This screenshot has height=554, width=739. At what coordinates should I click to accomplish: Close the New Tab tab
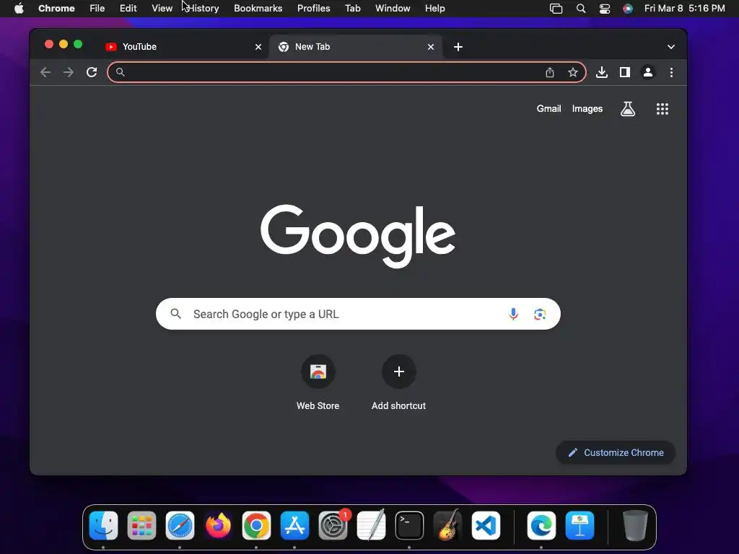tap(430, 47)
